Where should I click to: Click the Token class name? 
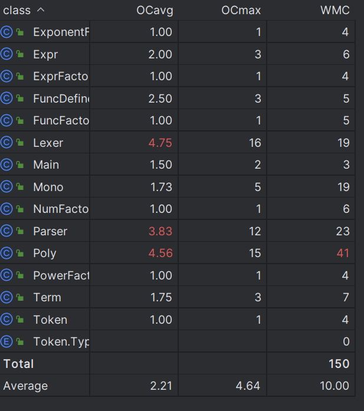tap(50, 320)
